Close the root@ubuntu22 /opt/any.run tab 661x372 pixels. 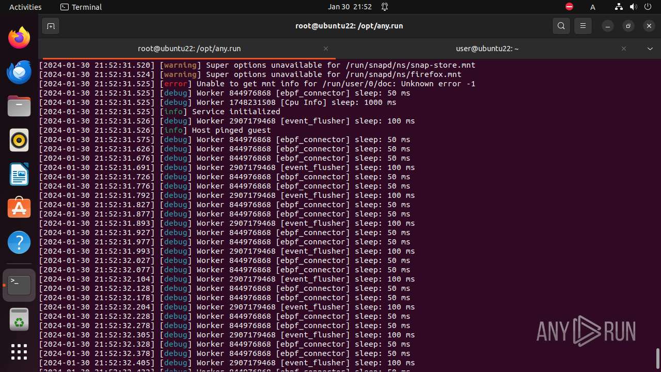(326, 49)
